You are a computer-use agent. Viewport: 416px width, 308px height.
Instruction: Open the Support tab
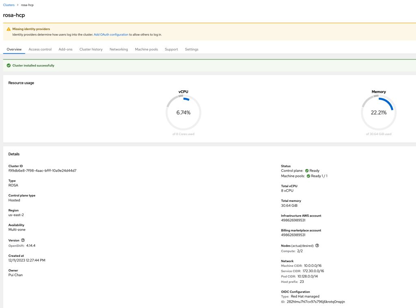(x=171, y=49)
